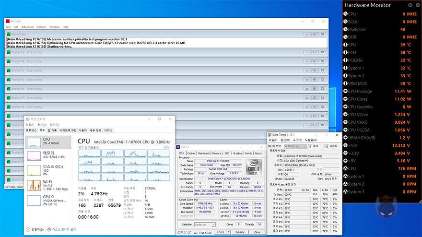Image resolution: width=422 pixels, height=237 pixels.
Task: Click PCH temperature icon in Hardware Monitor
Action: 346,52
